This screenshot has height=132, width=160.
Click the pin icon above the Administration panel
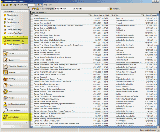point(28,8)
